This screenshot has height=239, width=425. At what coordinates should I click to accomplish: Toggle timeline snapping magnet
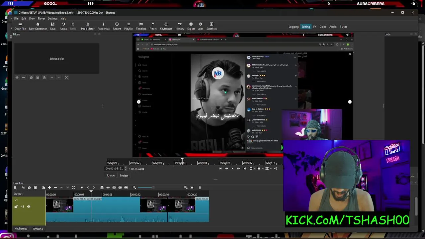102,188
